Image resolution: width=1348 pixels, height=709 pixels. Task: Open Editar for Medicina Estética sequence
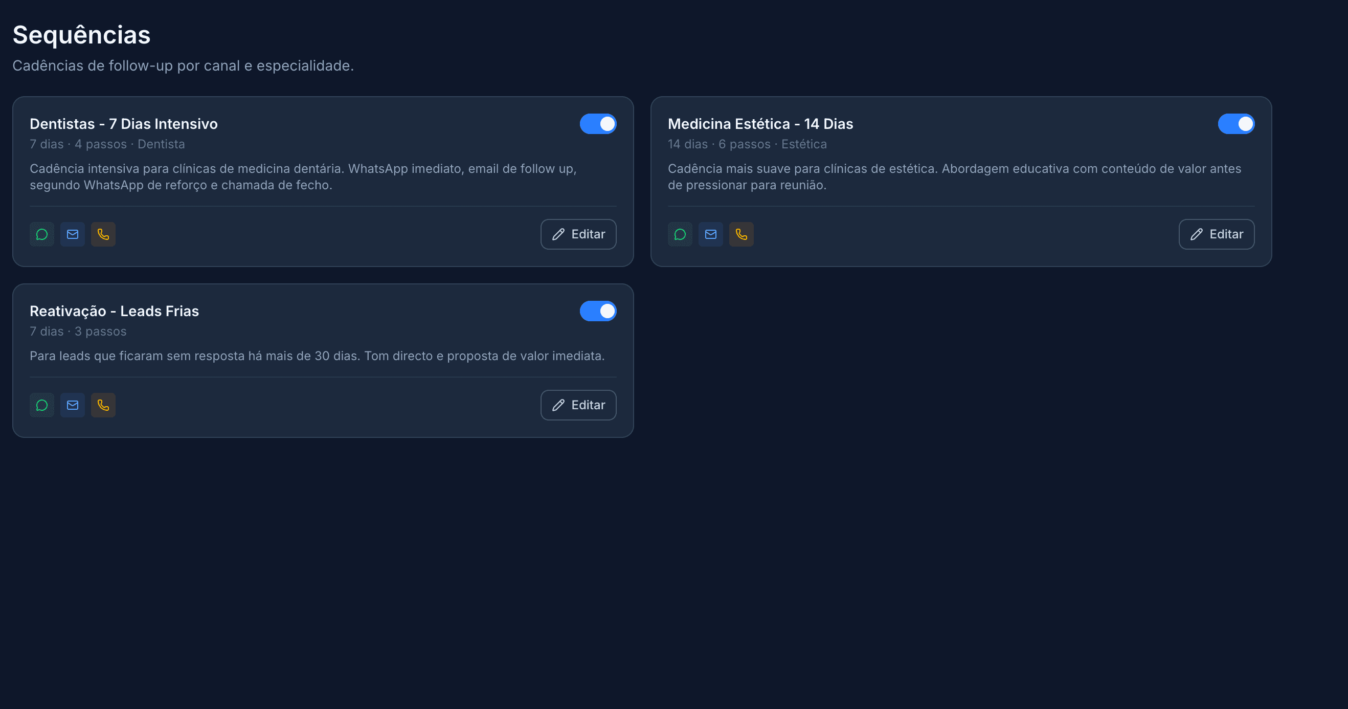(1217, 234)
